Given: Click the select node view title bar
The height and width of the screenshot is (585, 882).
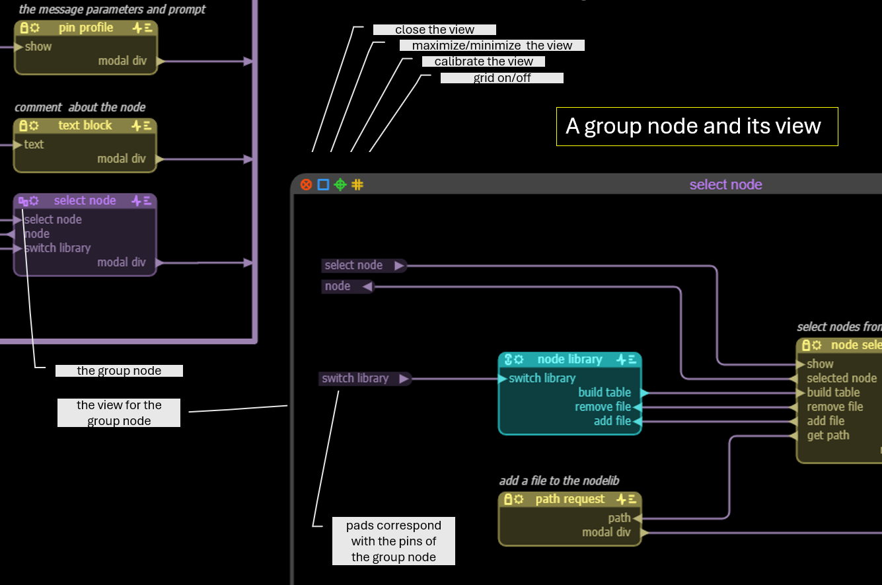Looking at the screenshot, I should point(725,185).
